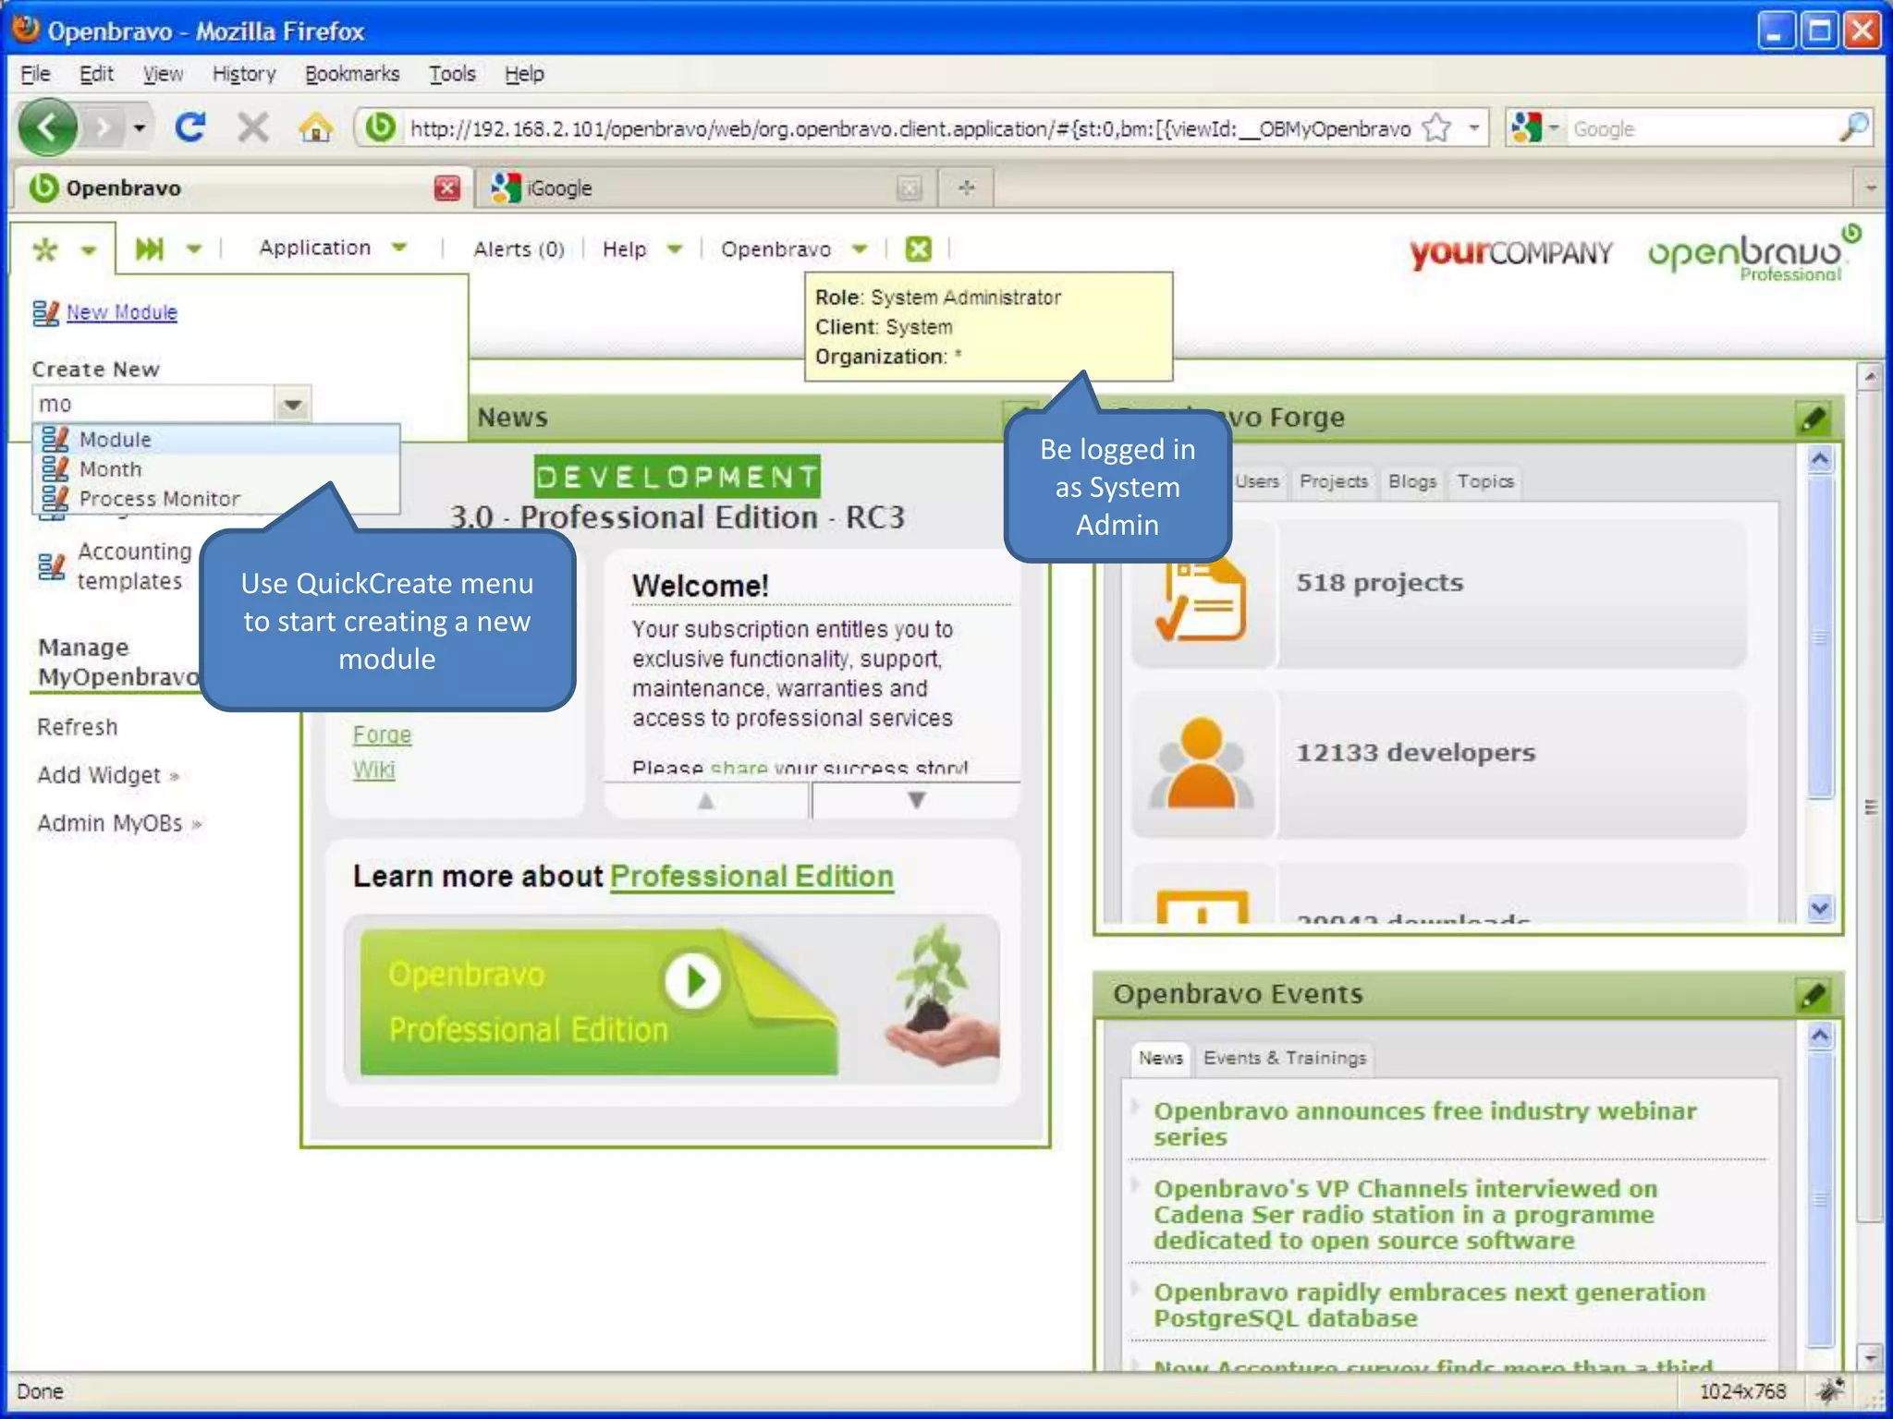Select Process Monitor from the list
This screenshot has height=1419, width=1893.
click(217, 499)
